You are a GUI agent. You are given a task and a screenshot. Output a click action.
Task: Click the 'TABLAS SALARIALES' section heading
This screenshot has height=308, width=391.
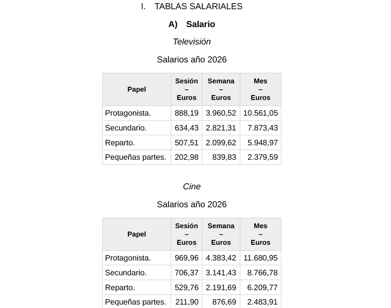click(x=198, y=7)
